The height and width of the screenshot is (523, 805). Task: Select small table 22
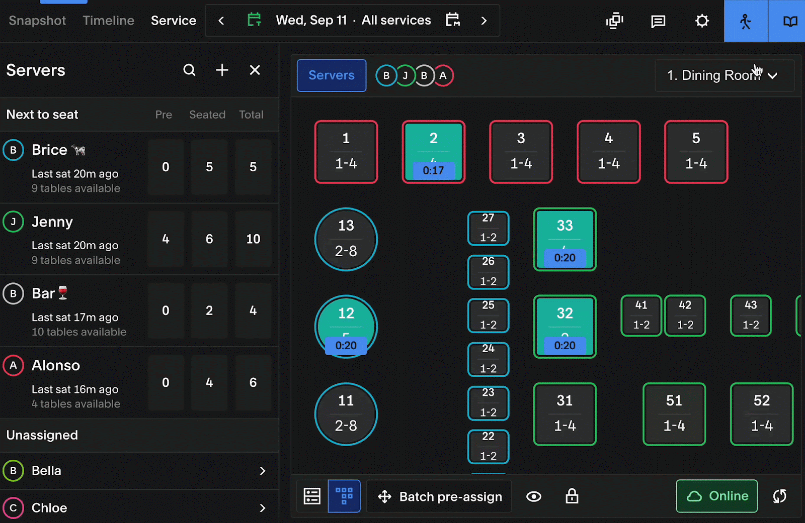pos(489,447)
